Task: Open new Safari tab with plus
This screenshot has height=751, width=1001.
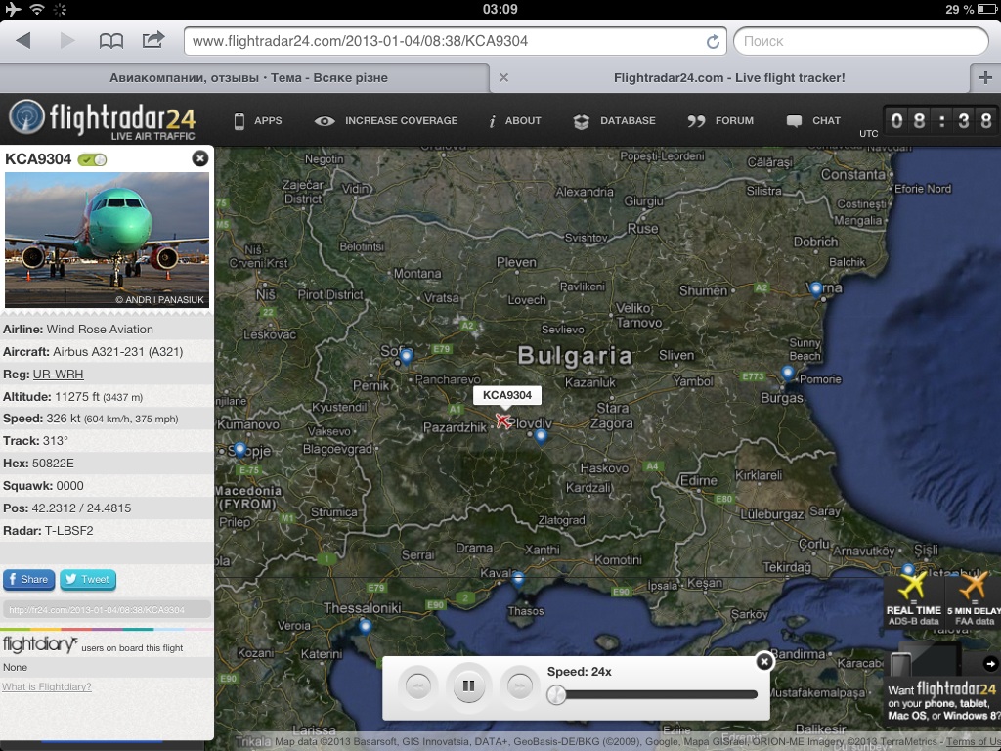Action: click(984, 78)
